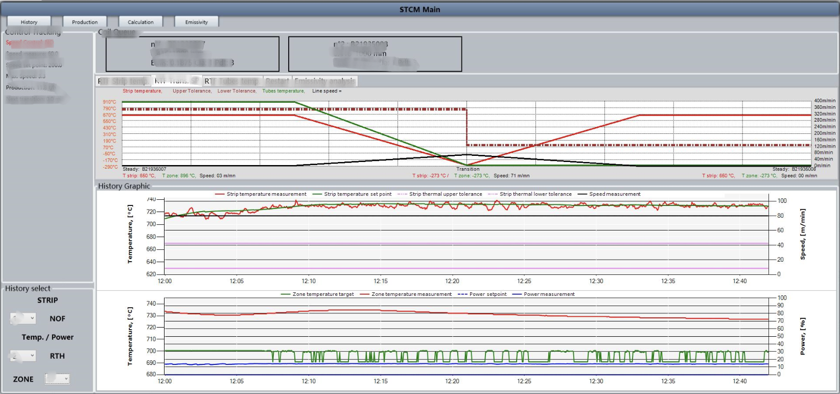Image resolution: width=840 pixels, height=394 pixels.
Task: Open the Calculation button
Action: click(x=141, y=22)
